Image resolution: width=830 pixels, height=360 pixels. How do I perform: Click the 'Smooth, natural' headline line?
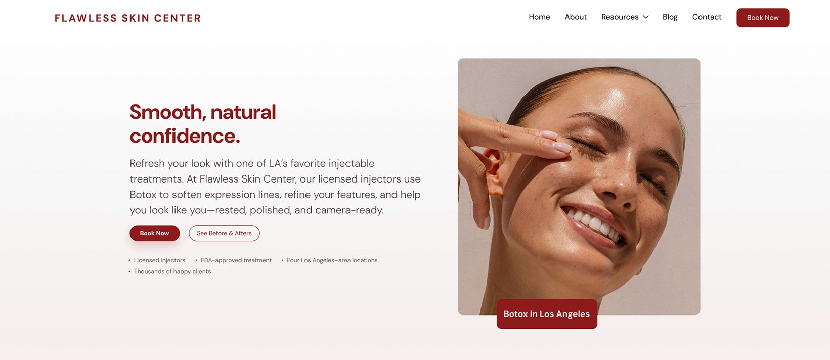203,112
